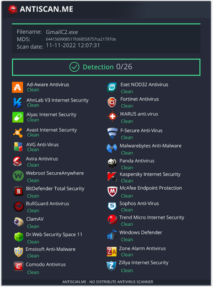
Task: Click the Trend Micro Internet Security icon
Action: coord(112,220)
